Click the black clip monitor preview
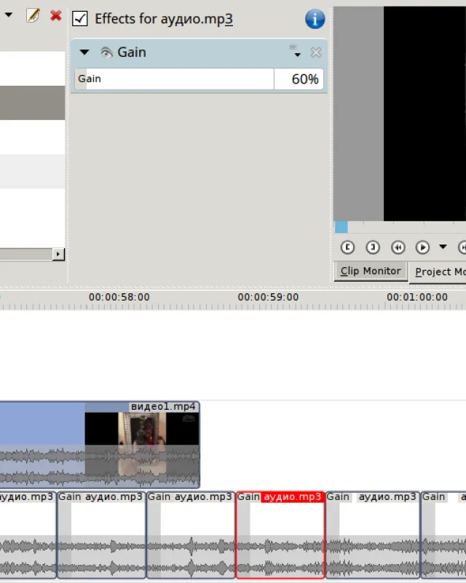The width and height of the screenshot is (466, 583). [424, 114]
